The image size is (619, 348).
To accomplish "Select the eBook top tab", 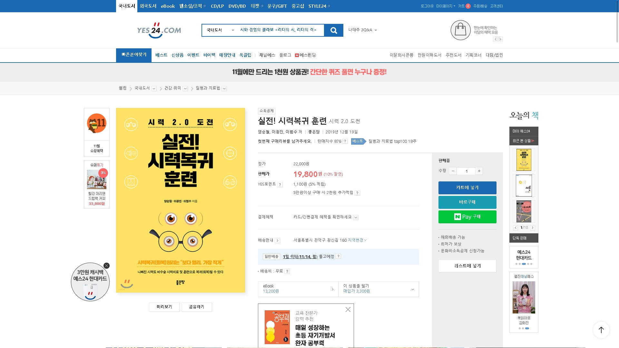I will (x=168, y=6).
